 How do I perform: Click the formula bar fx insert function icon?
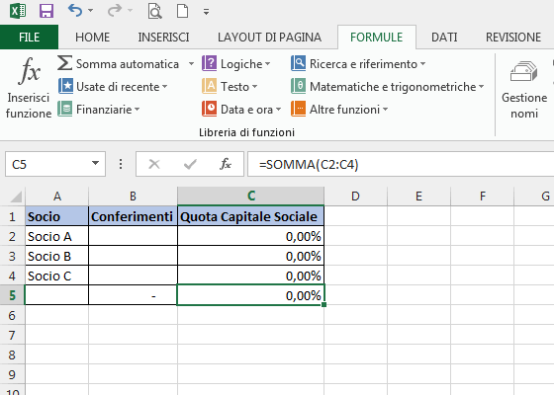click(x=226, y=164)
